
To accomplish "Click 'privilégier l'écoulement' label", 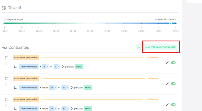I will pyautogui.click(x=165, y=19).
